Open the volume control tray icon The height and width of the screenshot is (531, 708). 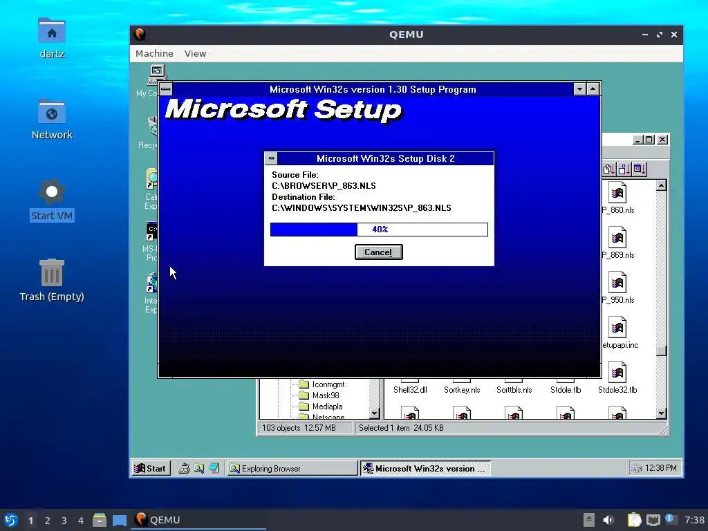[608, 520]
